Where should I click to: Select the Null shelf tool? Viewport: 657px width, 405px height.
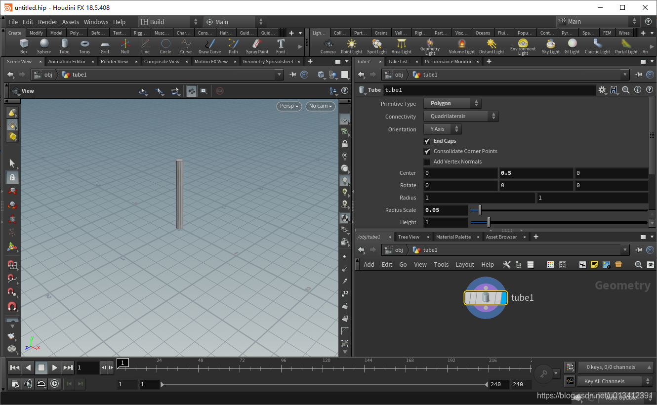pos(125,46)
